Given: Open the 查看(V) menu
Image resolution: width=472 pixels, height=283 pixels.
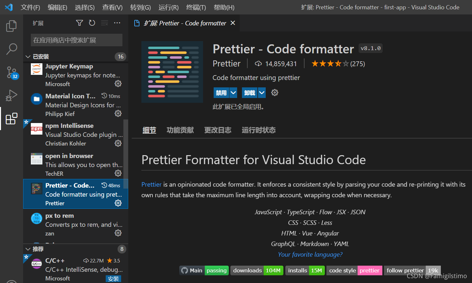Looking at the screenshot, I should pos(112,7).
